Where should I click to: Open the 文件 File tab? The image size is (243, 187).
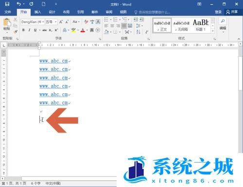coord(7,12)
